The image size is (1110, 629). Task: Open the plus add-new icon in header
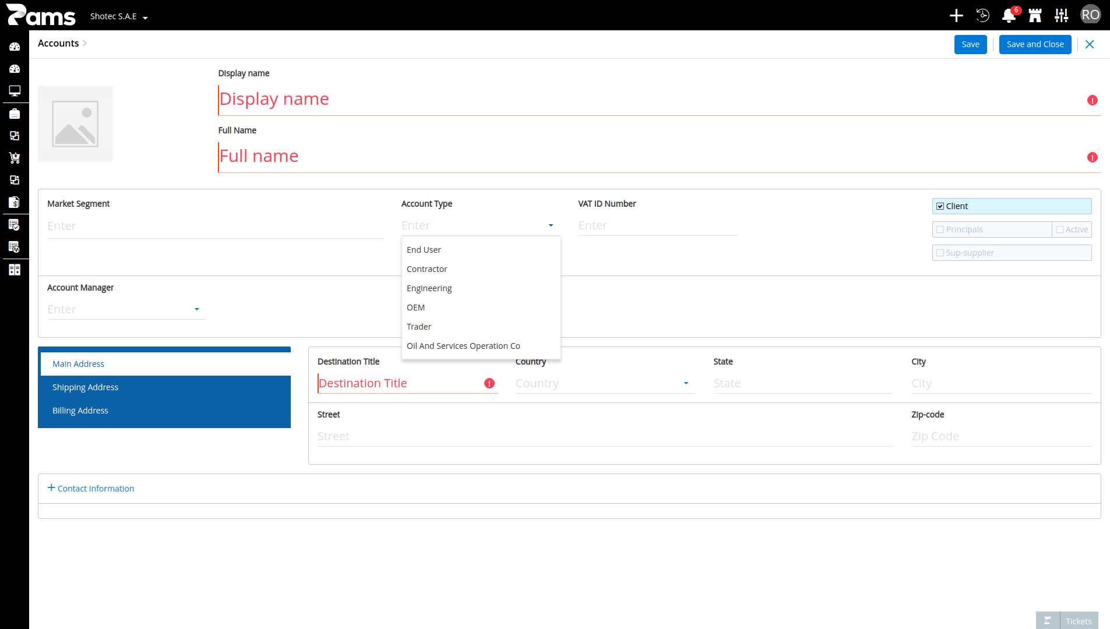pos(956,16)
